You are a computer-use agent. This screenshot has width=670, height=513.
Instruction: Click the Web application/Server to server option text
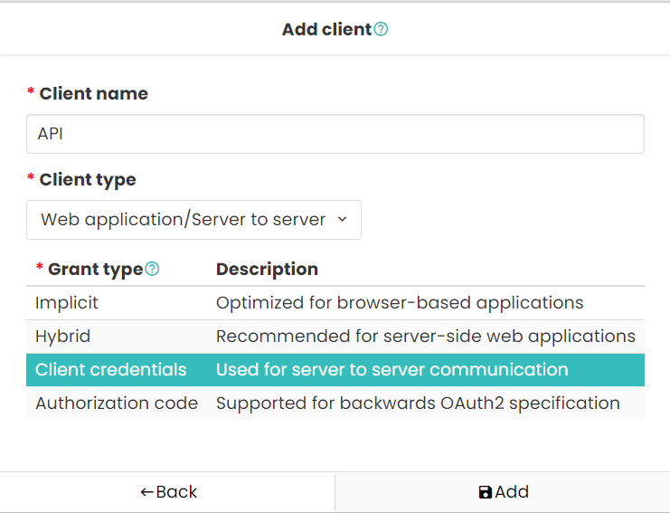point(183,219)
